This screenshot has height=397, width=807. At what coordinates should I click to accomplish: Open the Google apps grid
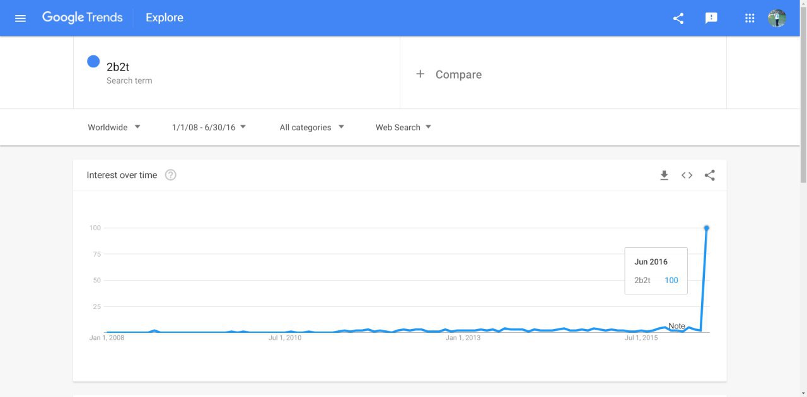[750, 18]
